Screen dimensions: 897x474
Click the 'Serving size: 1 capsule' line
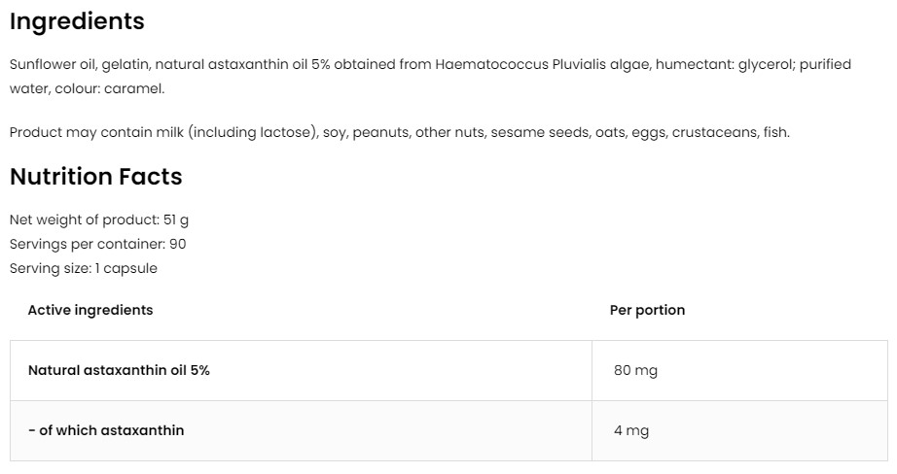(83, 268)
